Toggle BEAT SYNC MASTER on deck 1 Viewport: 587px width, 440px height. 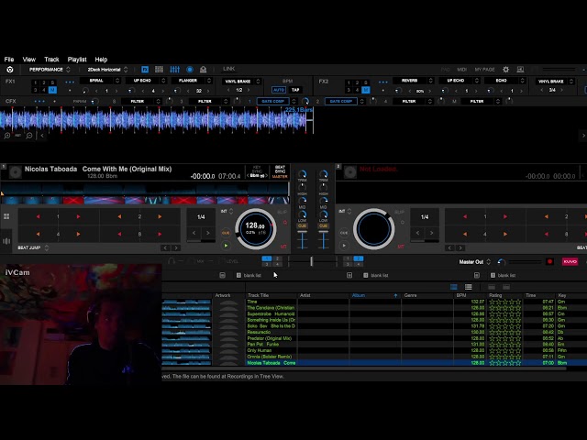coord(280,171)
